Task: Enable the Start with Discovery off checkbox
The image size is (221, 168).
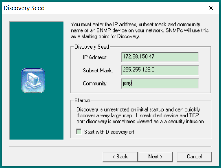Action: point(78,132)
